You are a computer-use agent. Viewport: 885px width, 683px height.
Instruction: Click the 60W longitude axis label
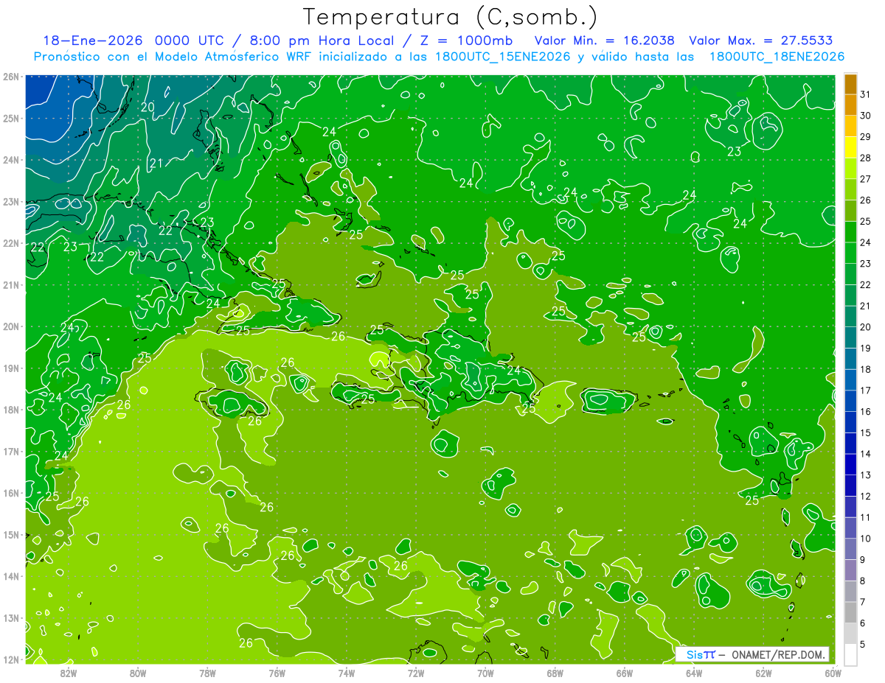(832, 672)
